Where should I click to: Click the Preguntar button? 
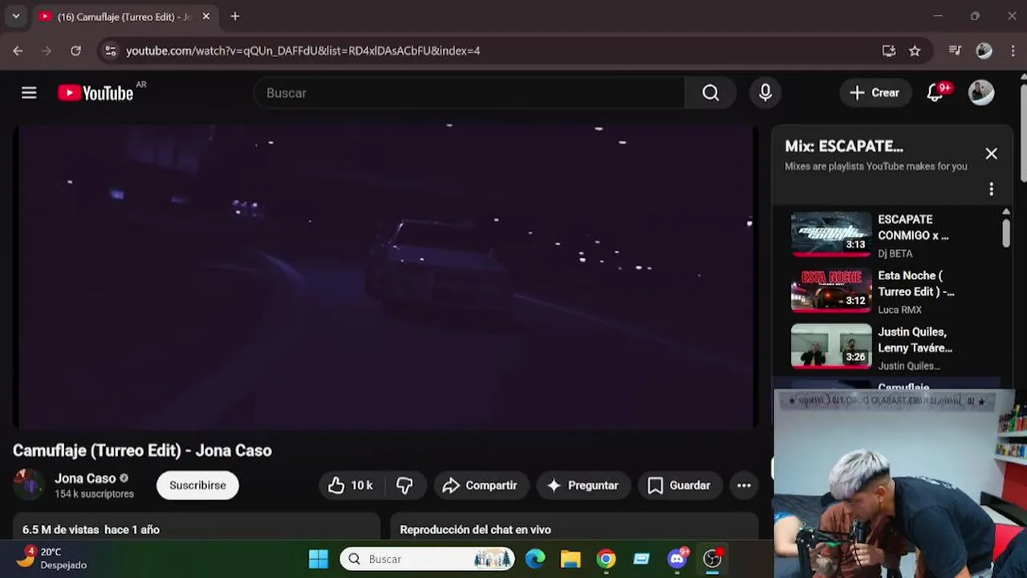pyautogui.click(x=583, y=485)
